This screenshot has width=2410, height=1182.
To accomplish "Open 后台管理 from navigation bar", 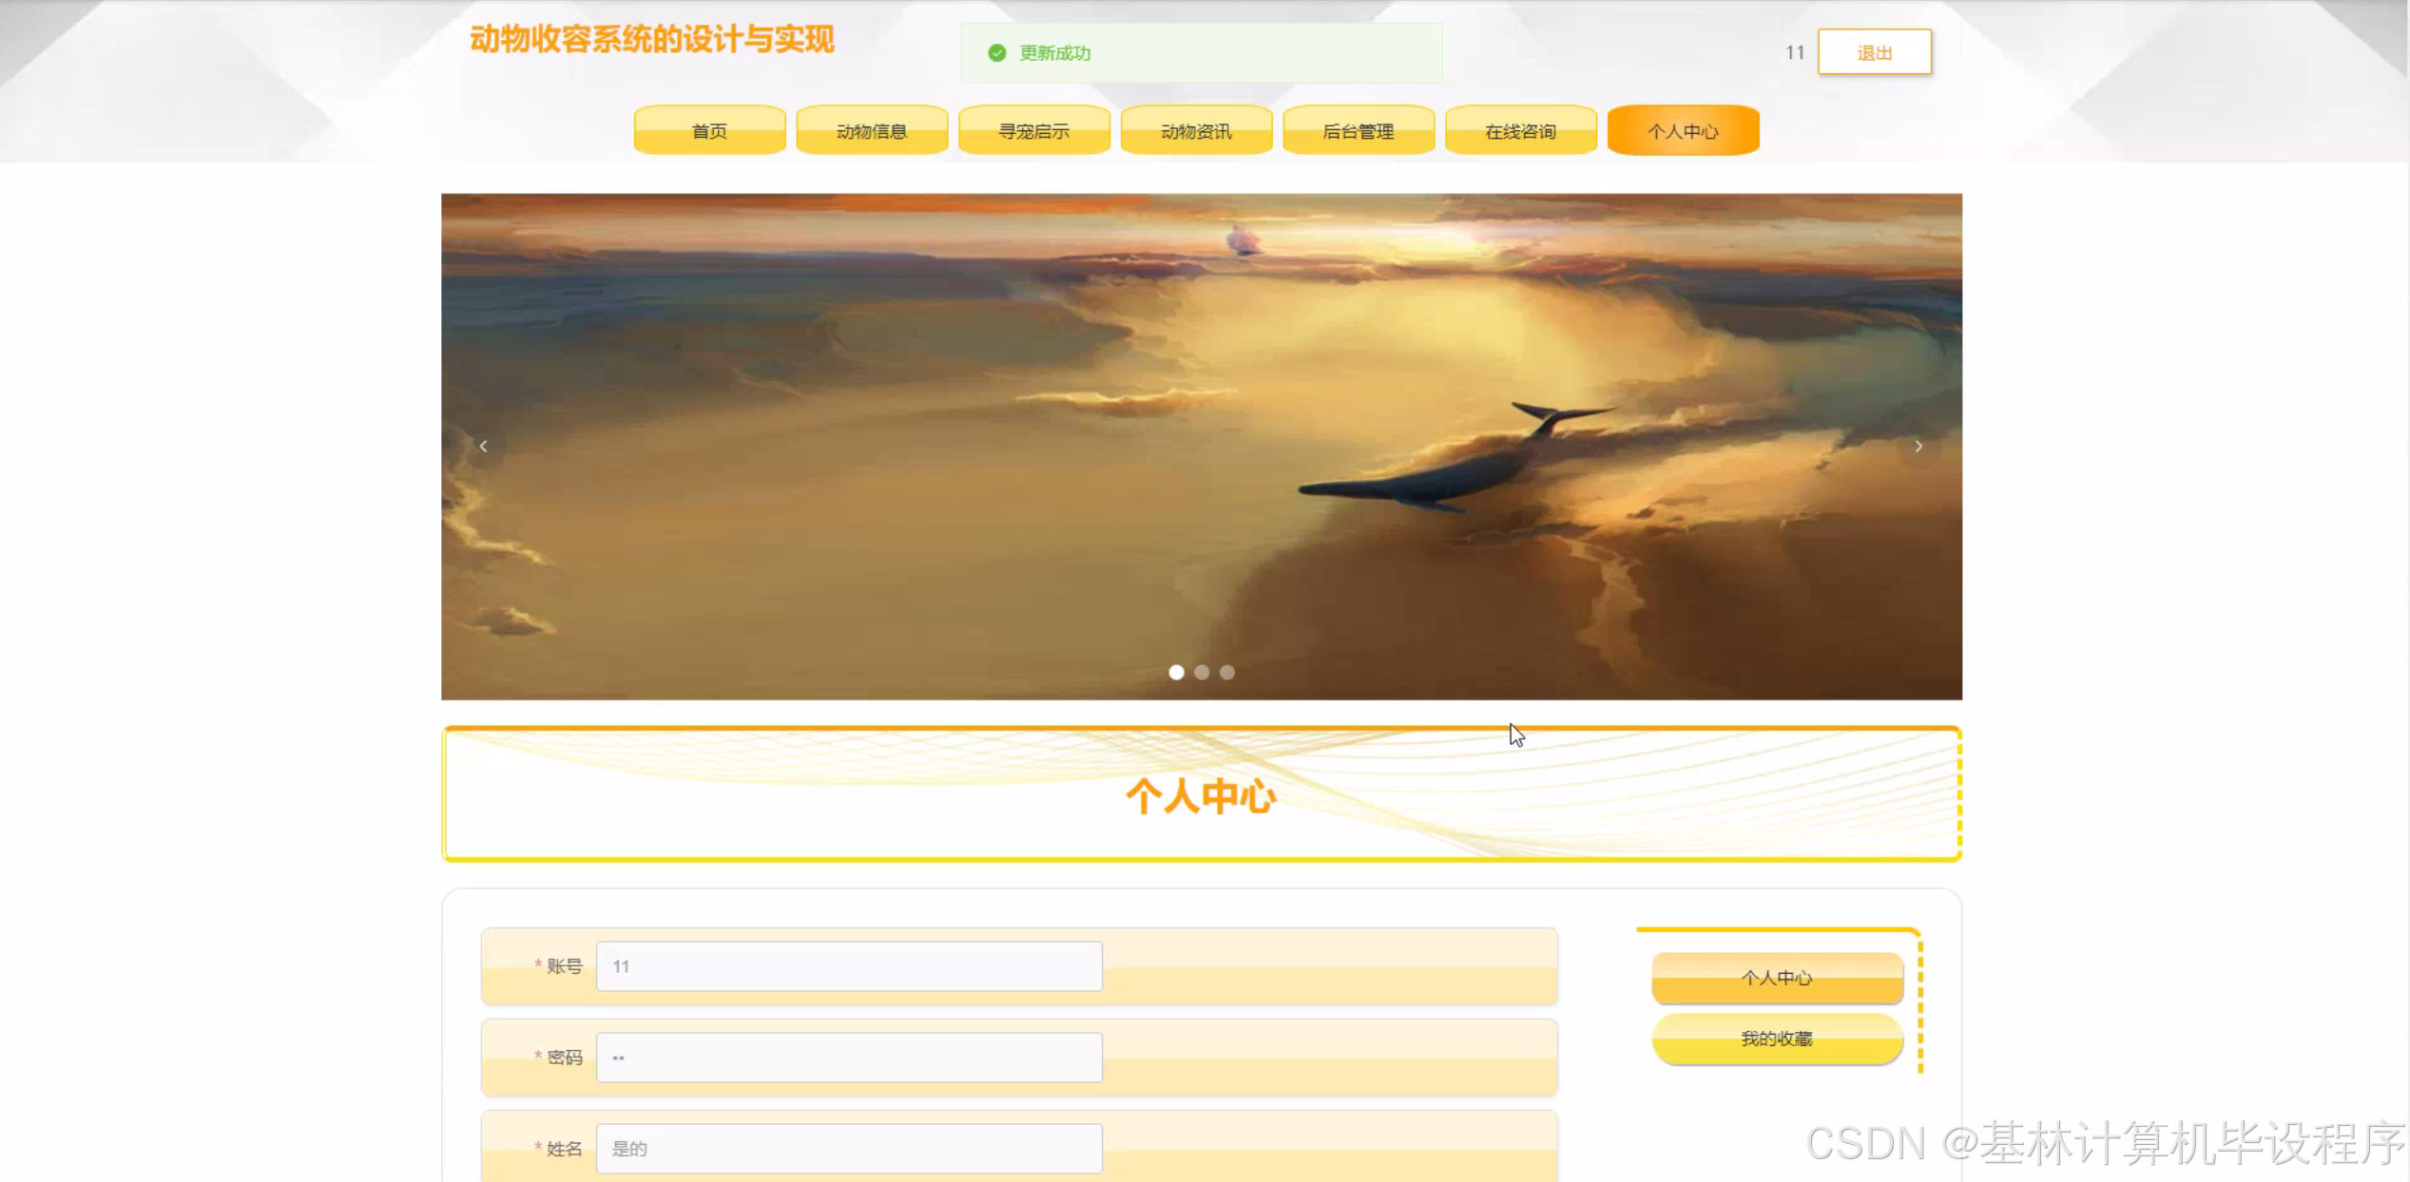I will click(x=1358, y=131).
